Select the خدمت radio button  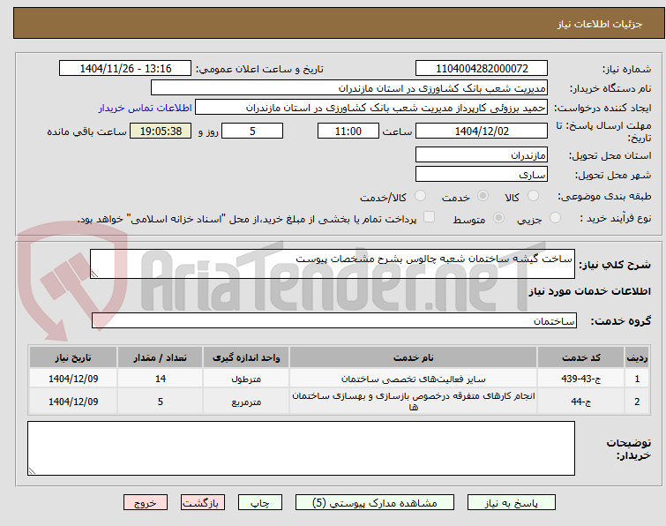pyautogui.click(x=483, y=196)
